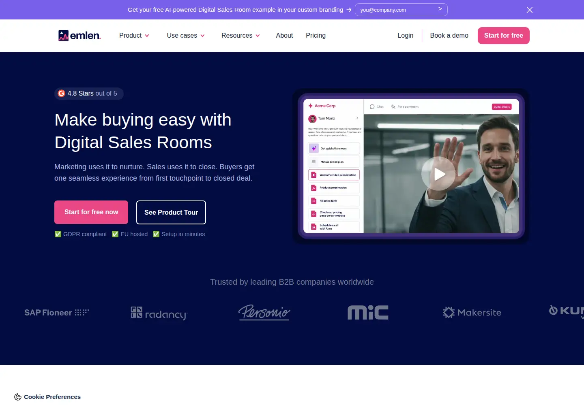Image resolution: width=584 pixels, height=405 pixels.
Task: Click the SAP Fioneer logo
Action: pyautogui.click(x=57, y=313)
